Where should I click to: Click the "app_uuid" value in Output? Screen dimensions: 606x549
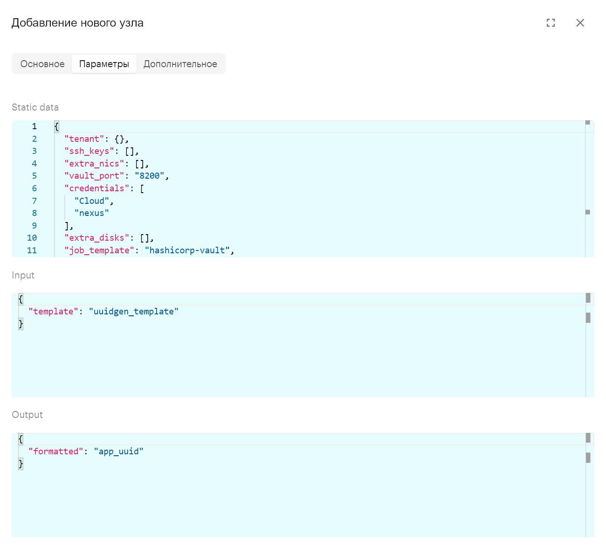click(119, 452)
